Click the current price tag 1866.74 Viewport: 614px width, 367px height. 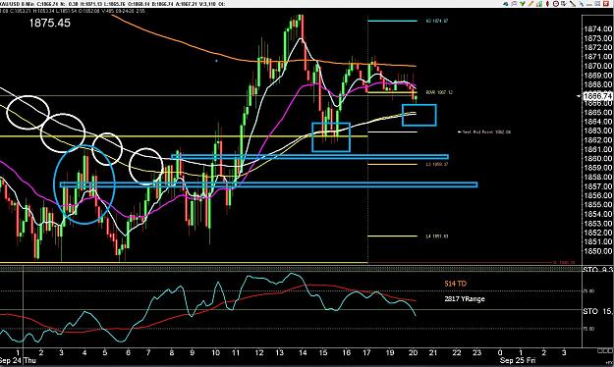tap(597, 96)
